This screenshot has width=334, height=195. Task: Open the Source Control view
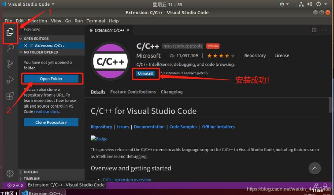coord(10,64)
